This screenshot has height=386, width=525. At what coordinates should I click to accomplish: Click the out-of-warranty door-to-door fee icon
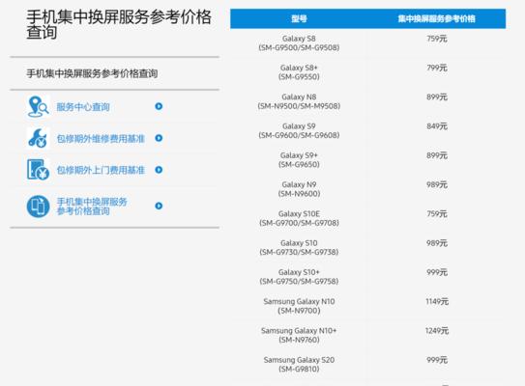pyautogui.click(x=38, y=170)
